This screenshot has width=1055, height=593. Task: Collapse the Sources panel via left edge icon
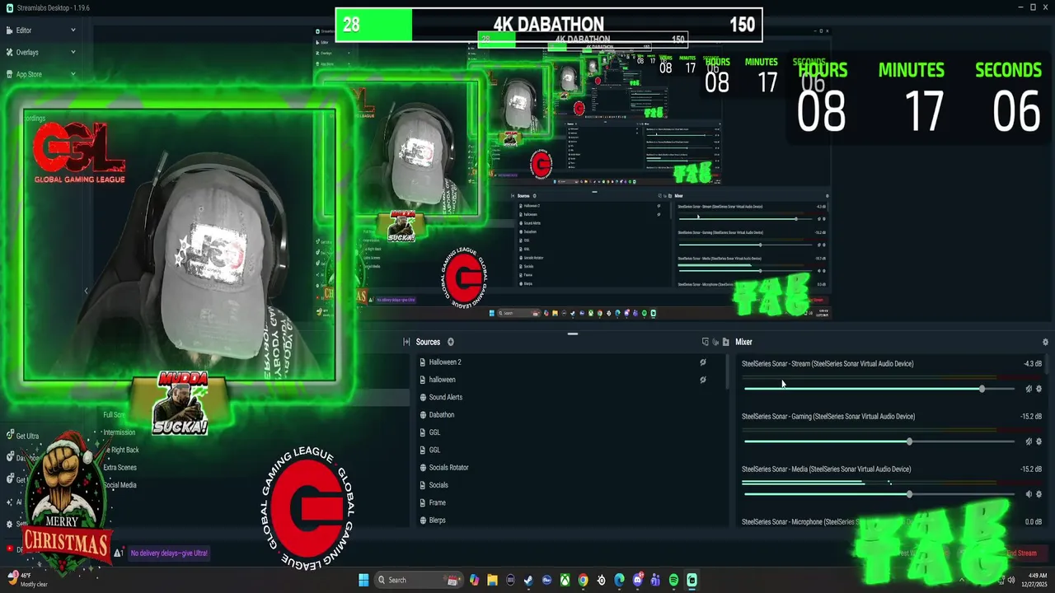coord(406,342)
